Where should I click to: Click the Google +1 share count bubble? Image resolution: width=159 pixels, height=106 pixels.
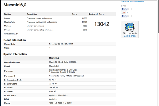(x=128, y=13)
